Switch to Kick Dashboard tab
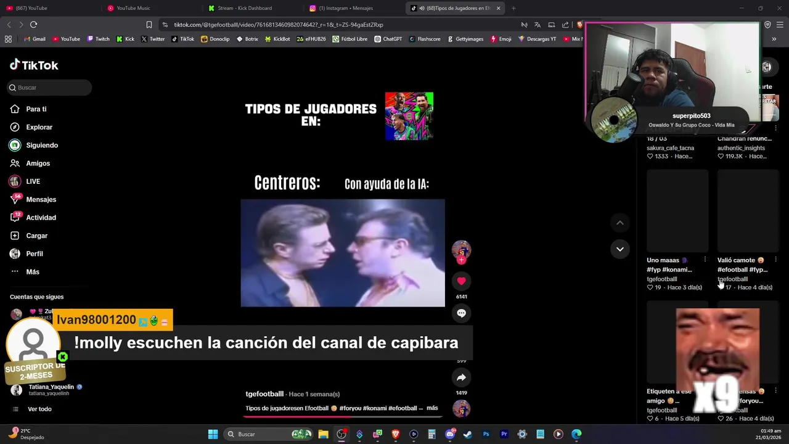 click(x=253, y=8)
